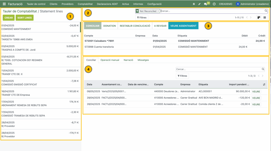271x151 pixels.
Task: Open the messages chat icon
Action: pos(206,4)
